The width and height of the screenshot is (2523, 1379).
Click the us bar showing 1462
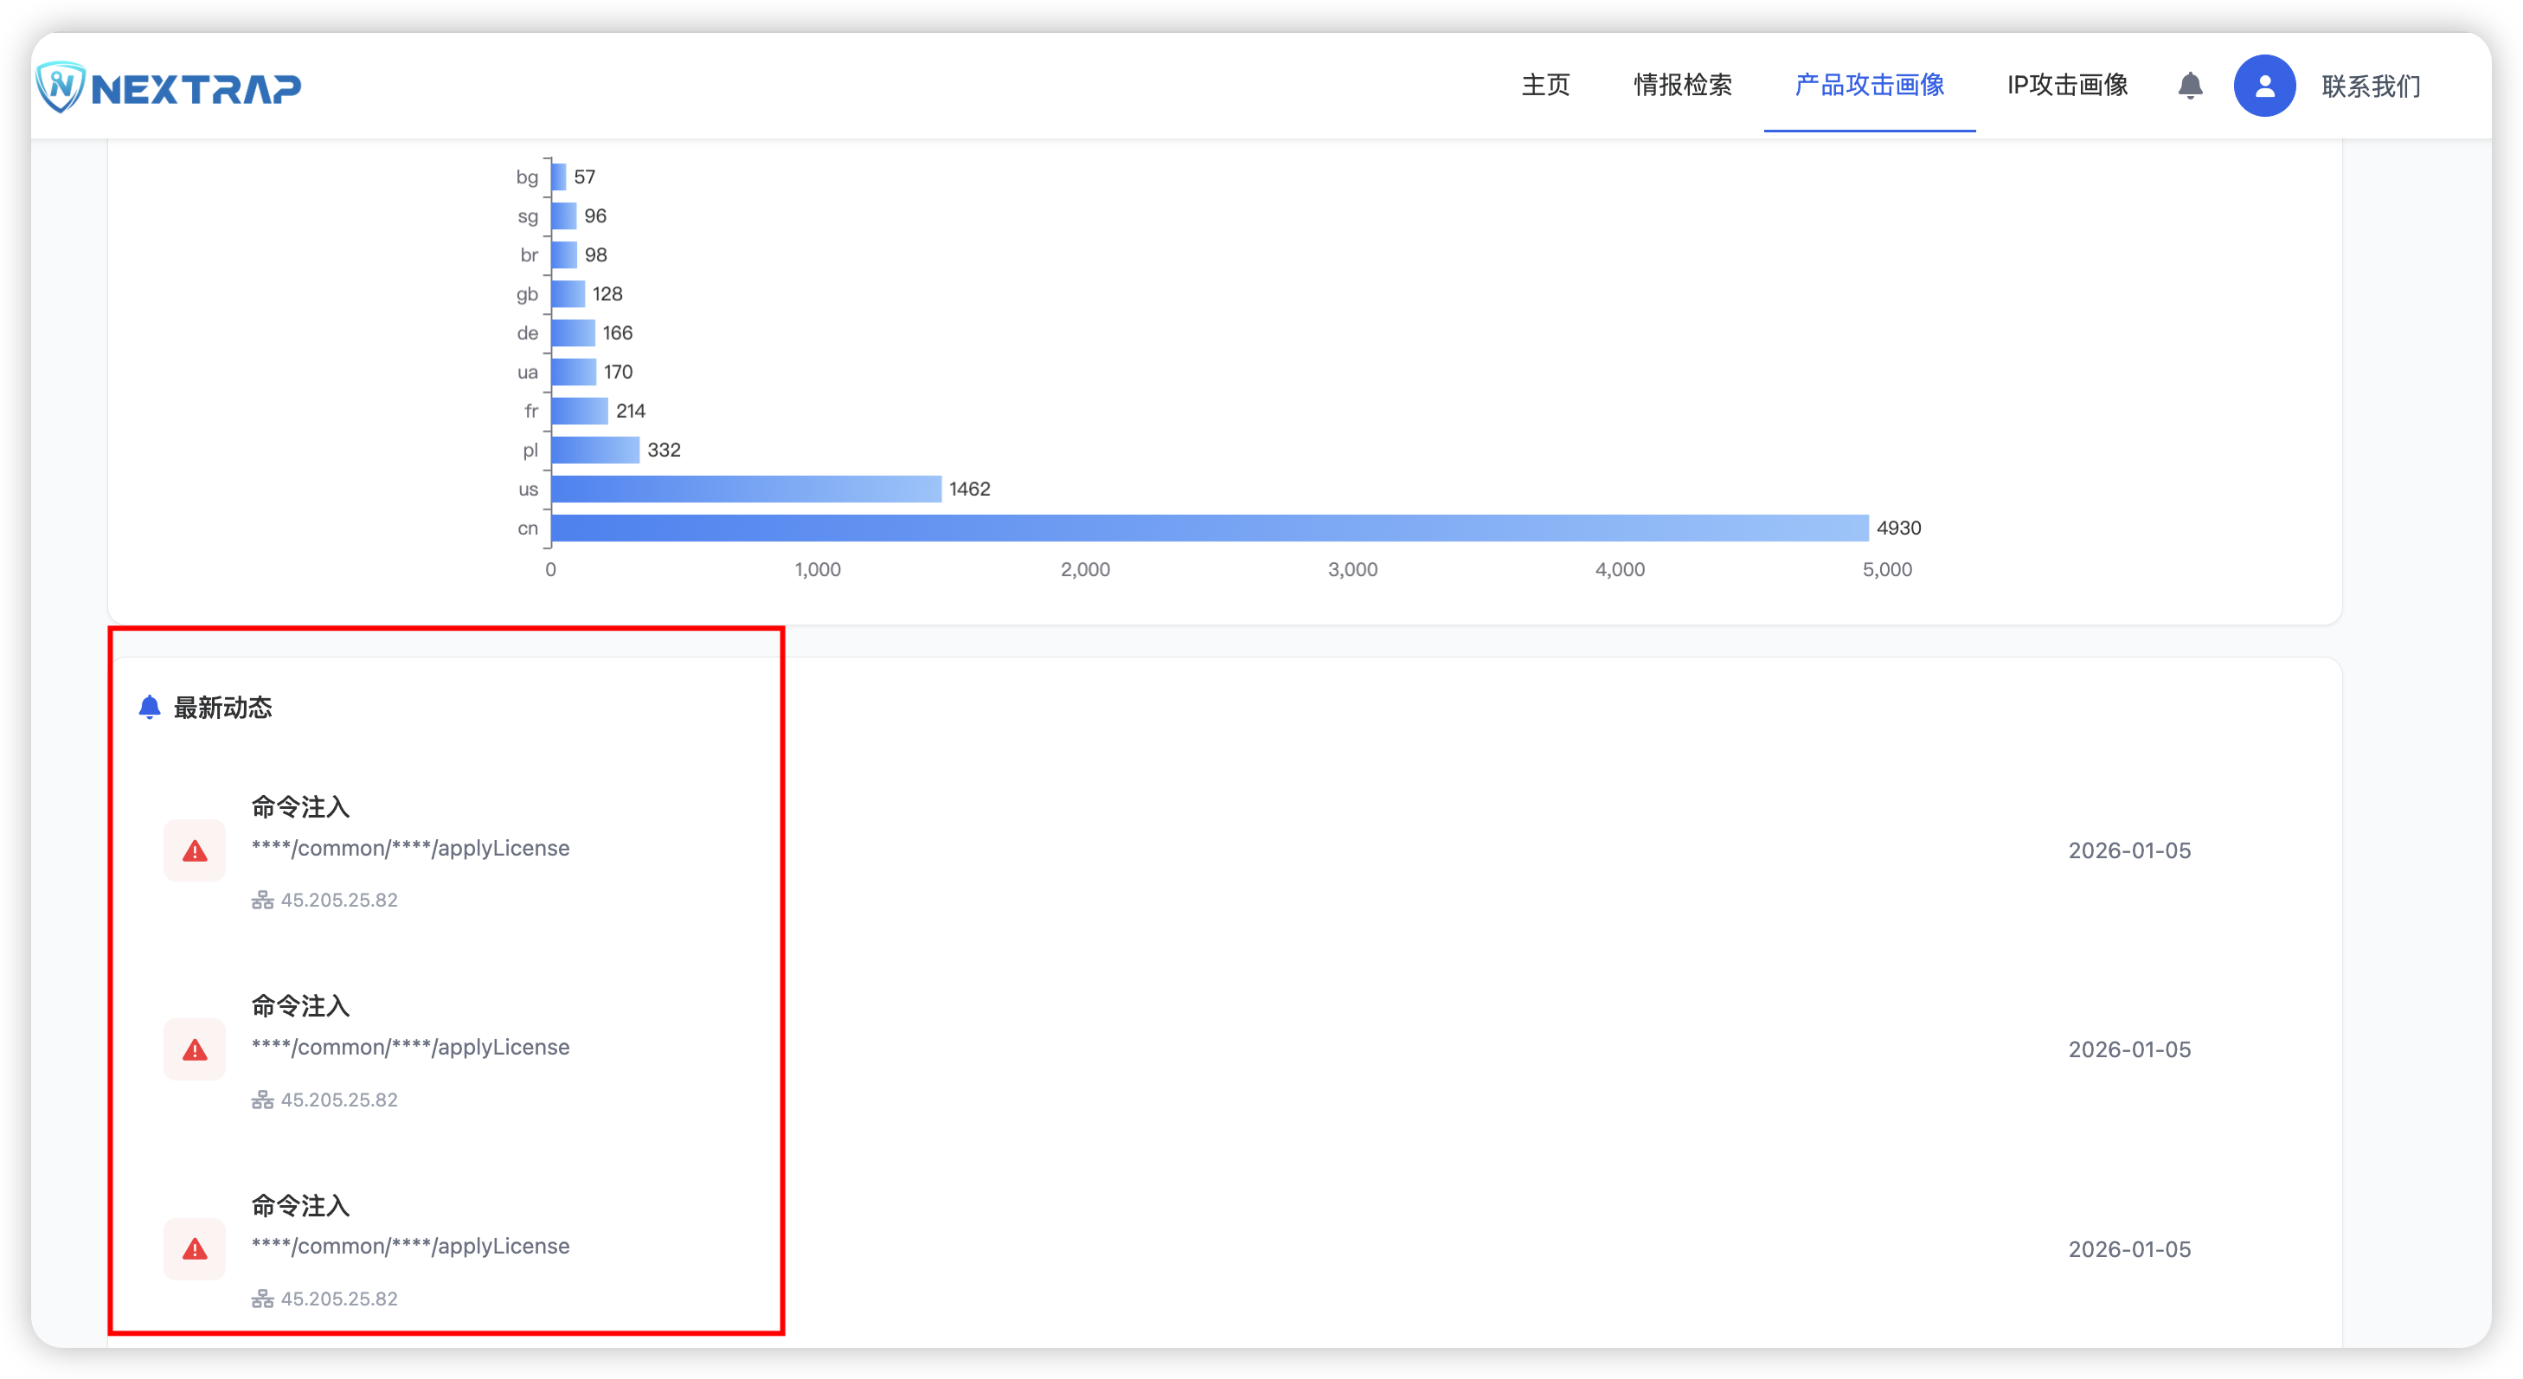747,489
